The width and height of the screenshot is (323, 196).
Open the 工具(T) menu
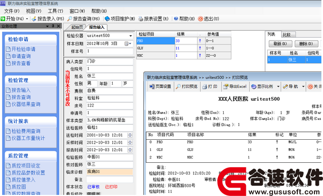point(55,11)
